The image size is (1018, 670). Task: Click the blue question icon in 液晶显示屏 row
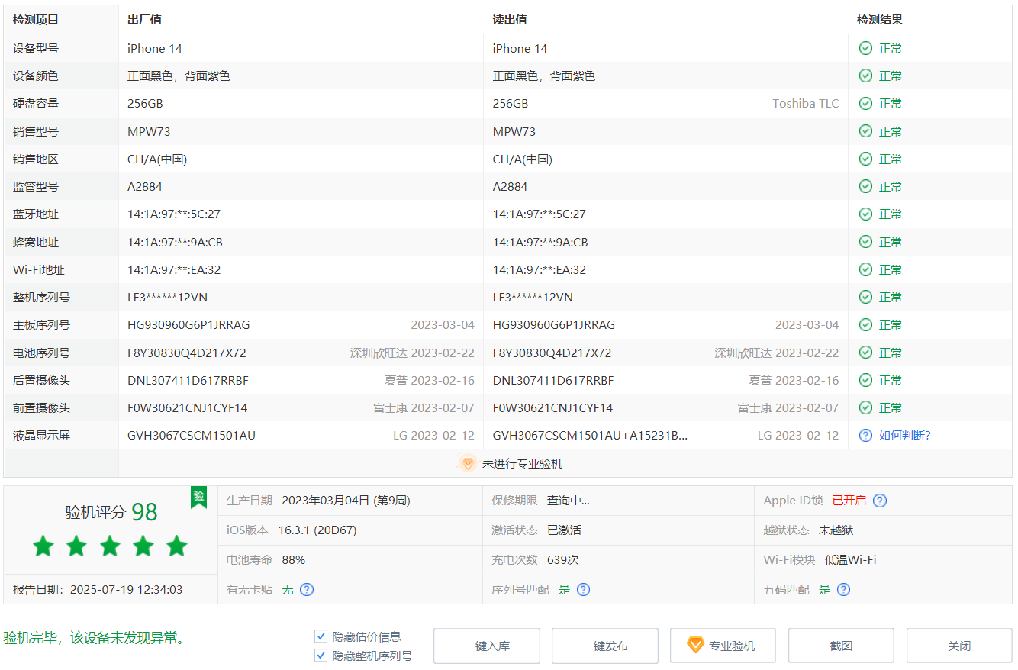865,435
